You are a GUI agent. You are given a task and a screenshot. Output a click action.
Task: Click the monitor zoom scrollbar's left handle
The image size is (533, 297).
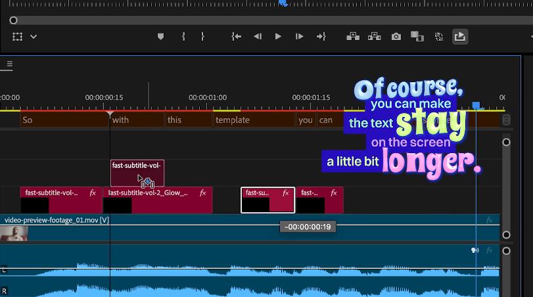tap(13, 20)
